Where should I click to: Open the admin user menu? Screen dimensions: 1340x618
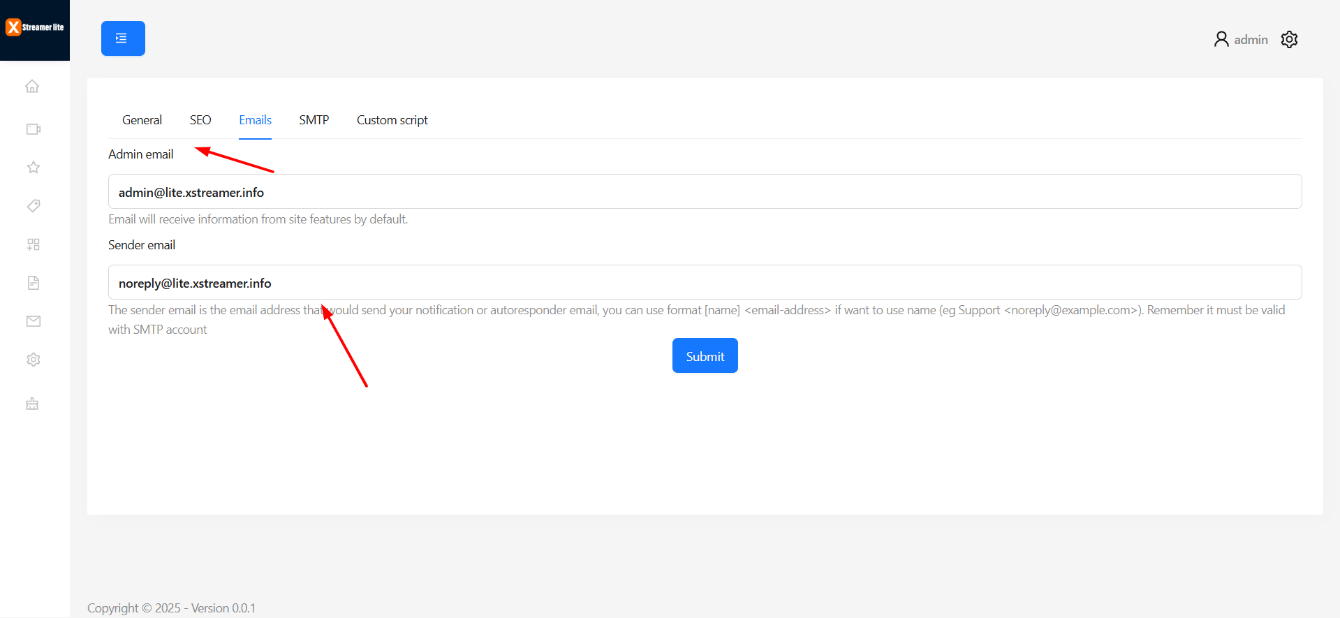pos(1241,40)
